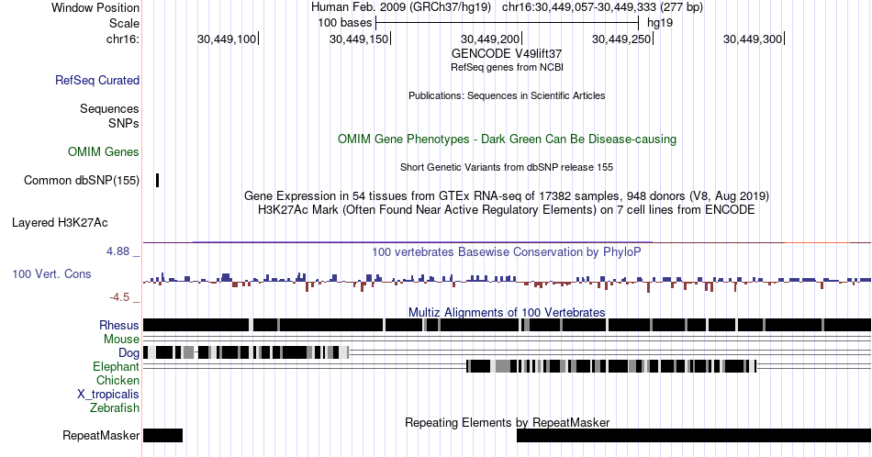
Task: Click the Dog alignment label
Action: click(x=129, y=352)
